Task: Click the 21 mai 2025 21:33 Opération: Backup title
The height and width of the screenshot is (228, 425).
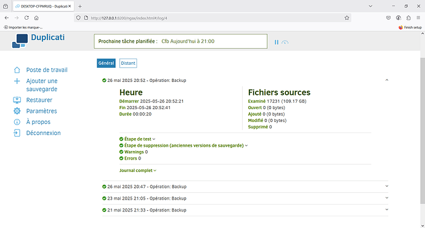Action: coord(147,210)
